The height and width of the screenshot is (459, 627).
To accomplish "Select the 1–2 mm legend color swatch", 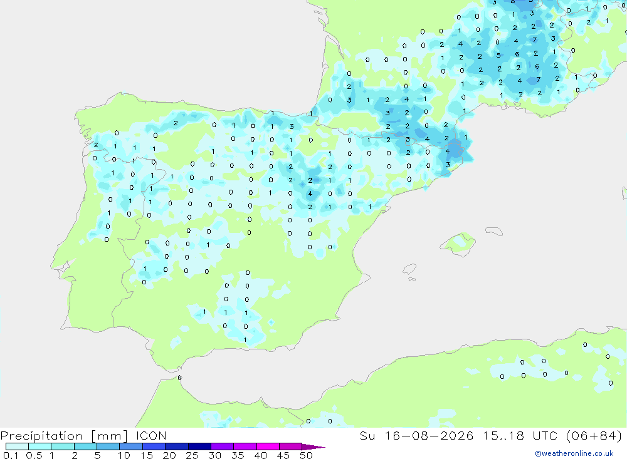I will tap(63, 446).
